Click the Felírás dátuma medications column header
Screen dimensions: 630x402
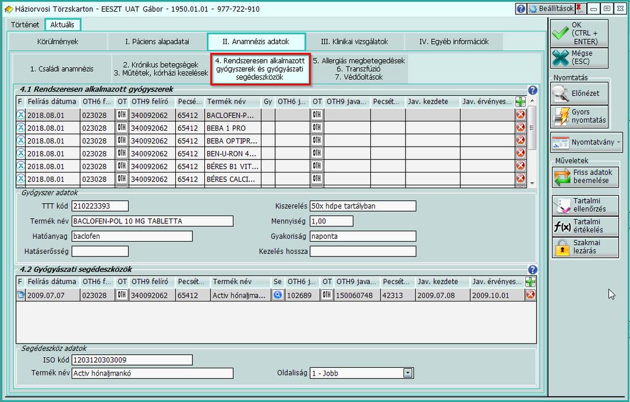(x=52, y=101)
